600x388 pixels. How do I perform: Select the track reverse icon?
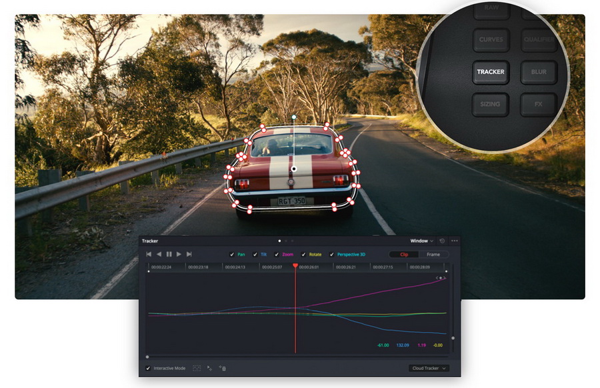pos(158,254)
